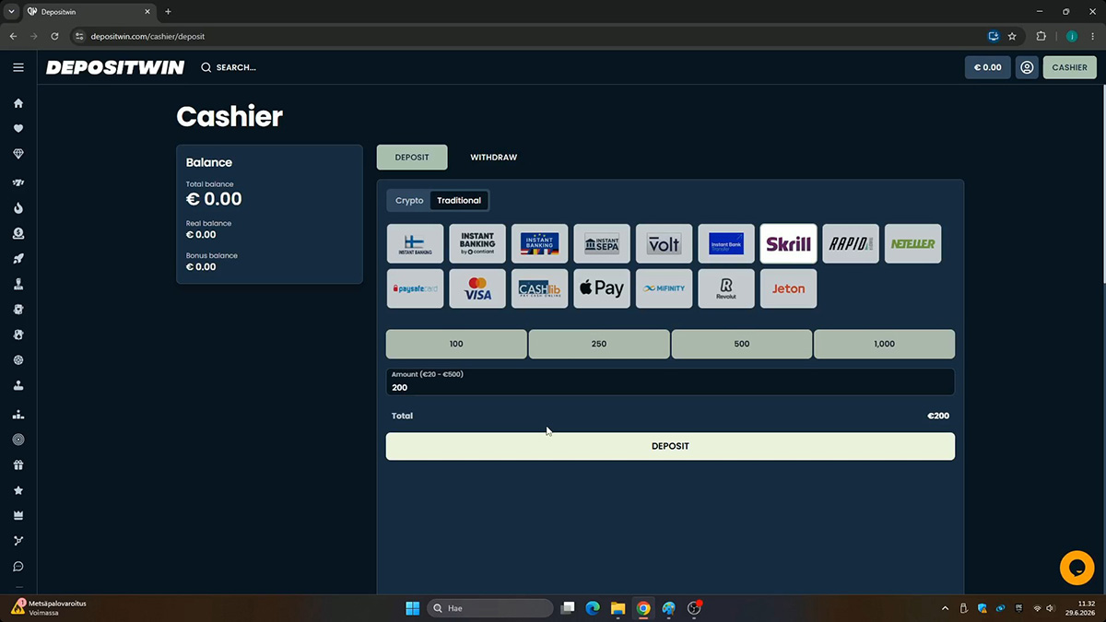Go to home via the sidebar house icon
The height and width of the screenshot is (622, 1106).
(x=18, y=103)
